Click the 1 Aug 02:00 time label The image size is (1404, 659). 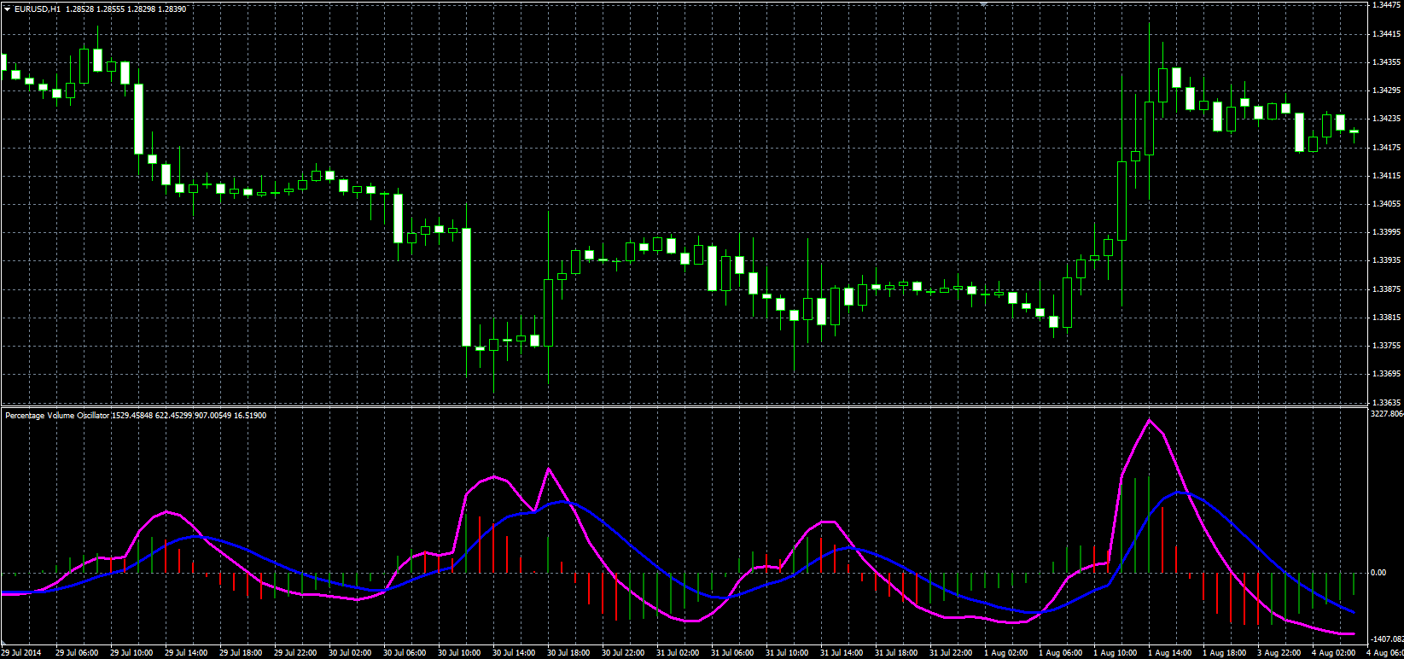[1005, 653]
